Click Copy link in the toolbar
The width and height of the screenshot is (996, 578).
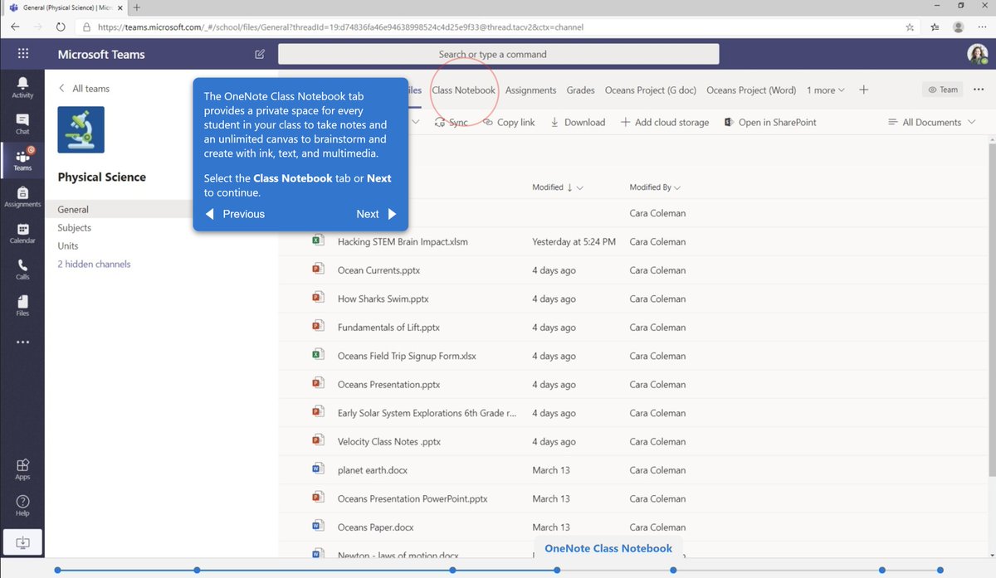pyautogui.click(x=508, y=122)
